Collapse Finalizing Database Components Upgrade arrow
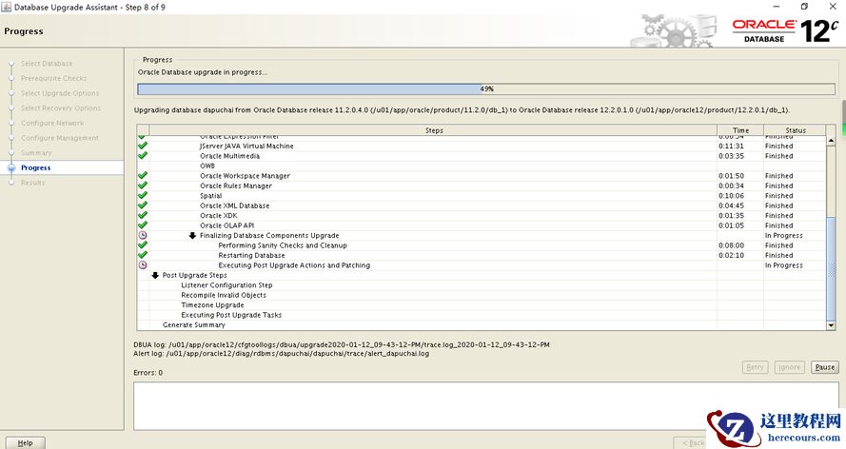Viewport: 846px width, 449px height. pos(192,236)
